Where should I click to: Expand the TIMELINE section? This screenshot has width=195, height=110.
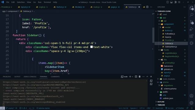tap(161, 105)
